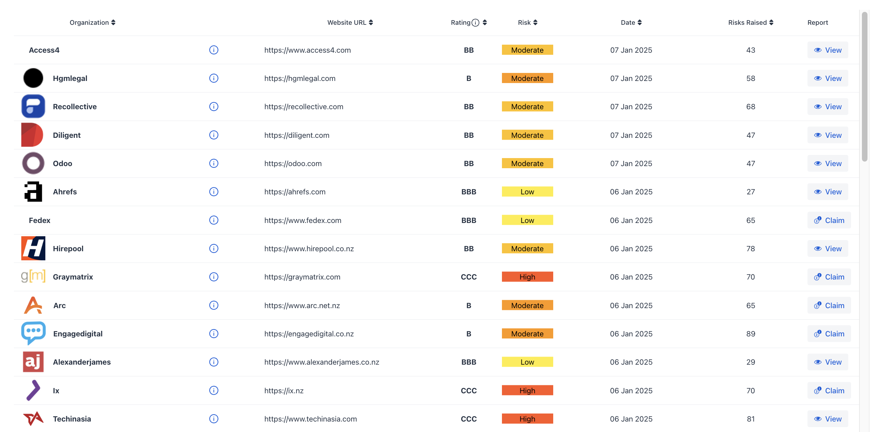This screenshot has width=879, height=432.
Task: Open info icon for Access4 row
Action: pyautogui.click(x=214, y=50)
